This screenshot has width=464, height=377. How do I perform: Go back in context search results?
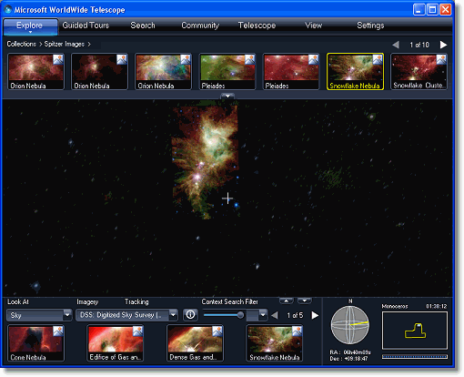click(x=275, y=315)
